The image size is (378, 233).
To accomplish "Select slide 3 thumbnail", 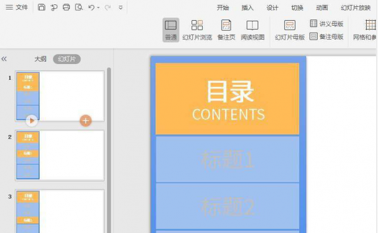I will [x=60, y=212].
